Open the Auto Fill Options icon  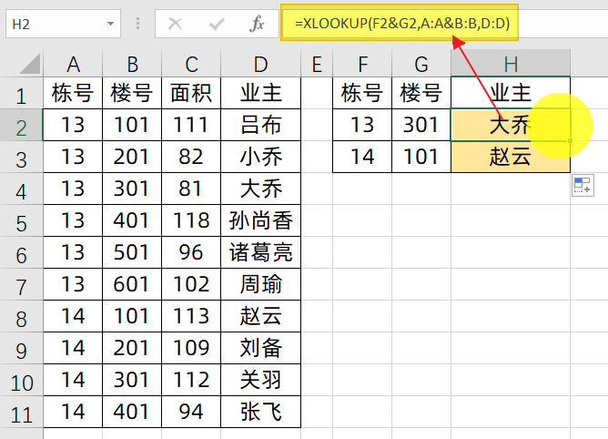(583, 185)
